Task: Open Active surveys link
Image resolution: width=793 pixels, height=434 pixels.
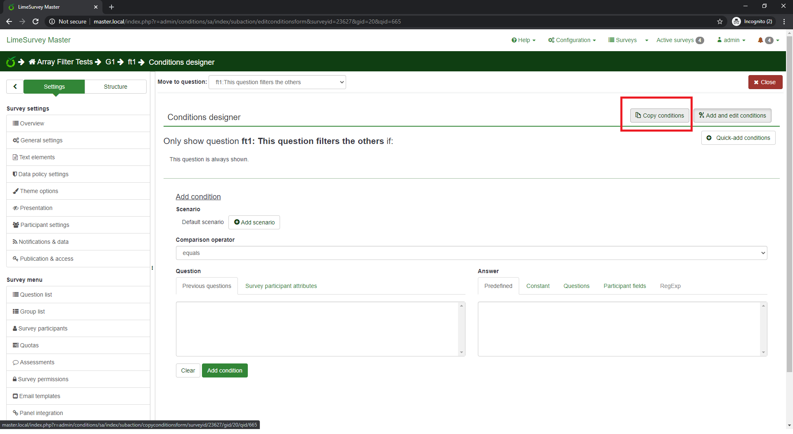Action: click(680, 40)
